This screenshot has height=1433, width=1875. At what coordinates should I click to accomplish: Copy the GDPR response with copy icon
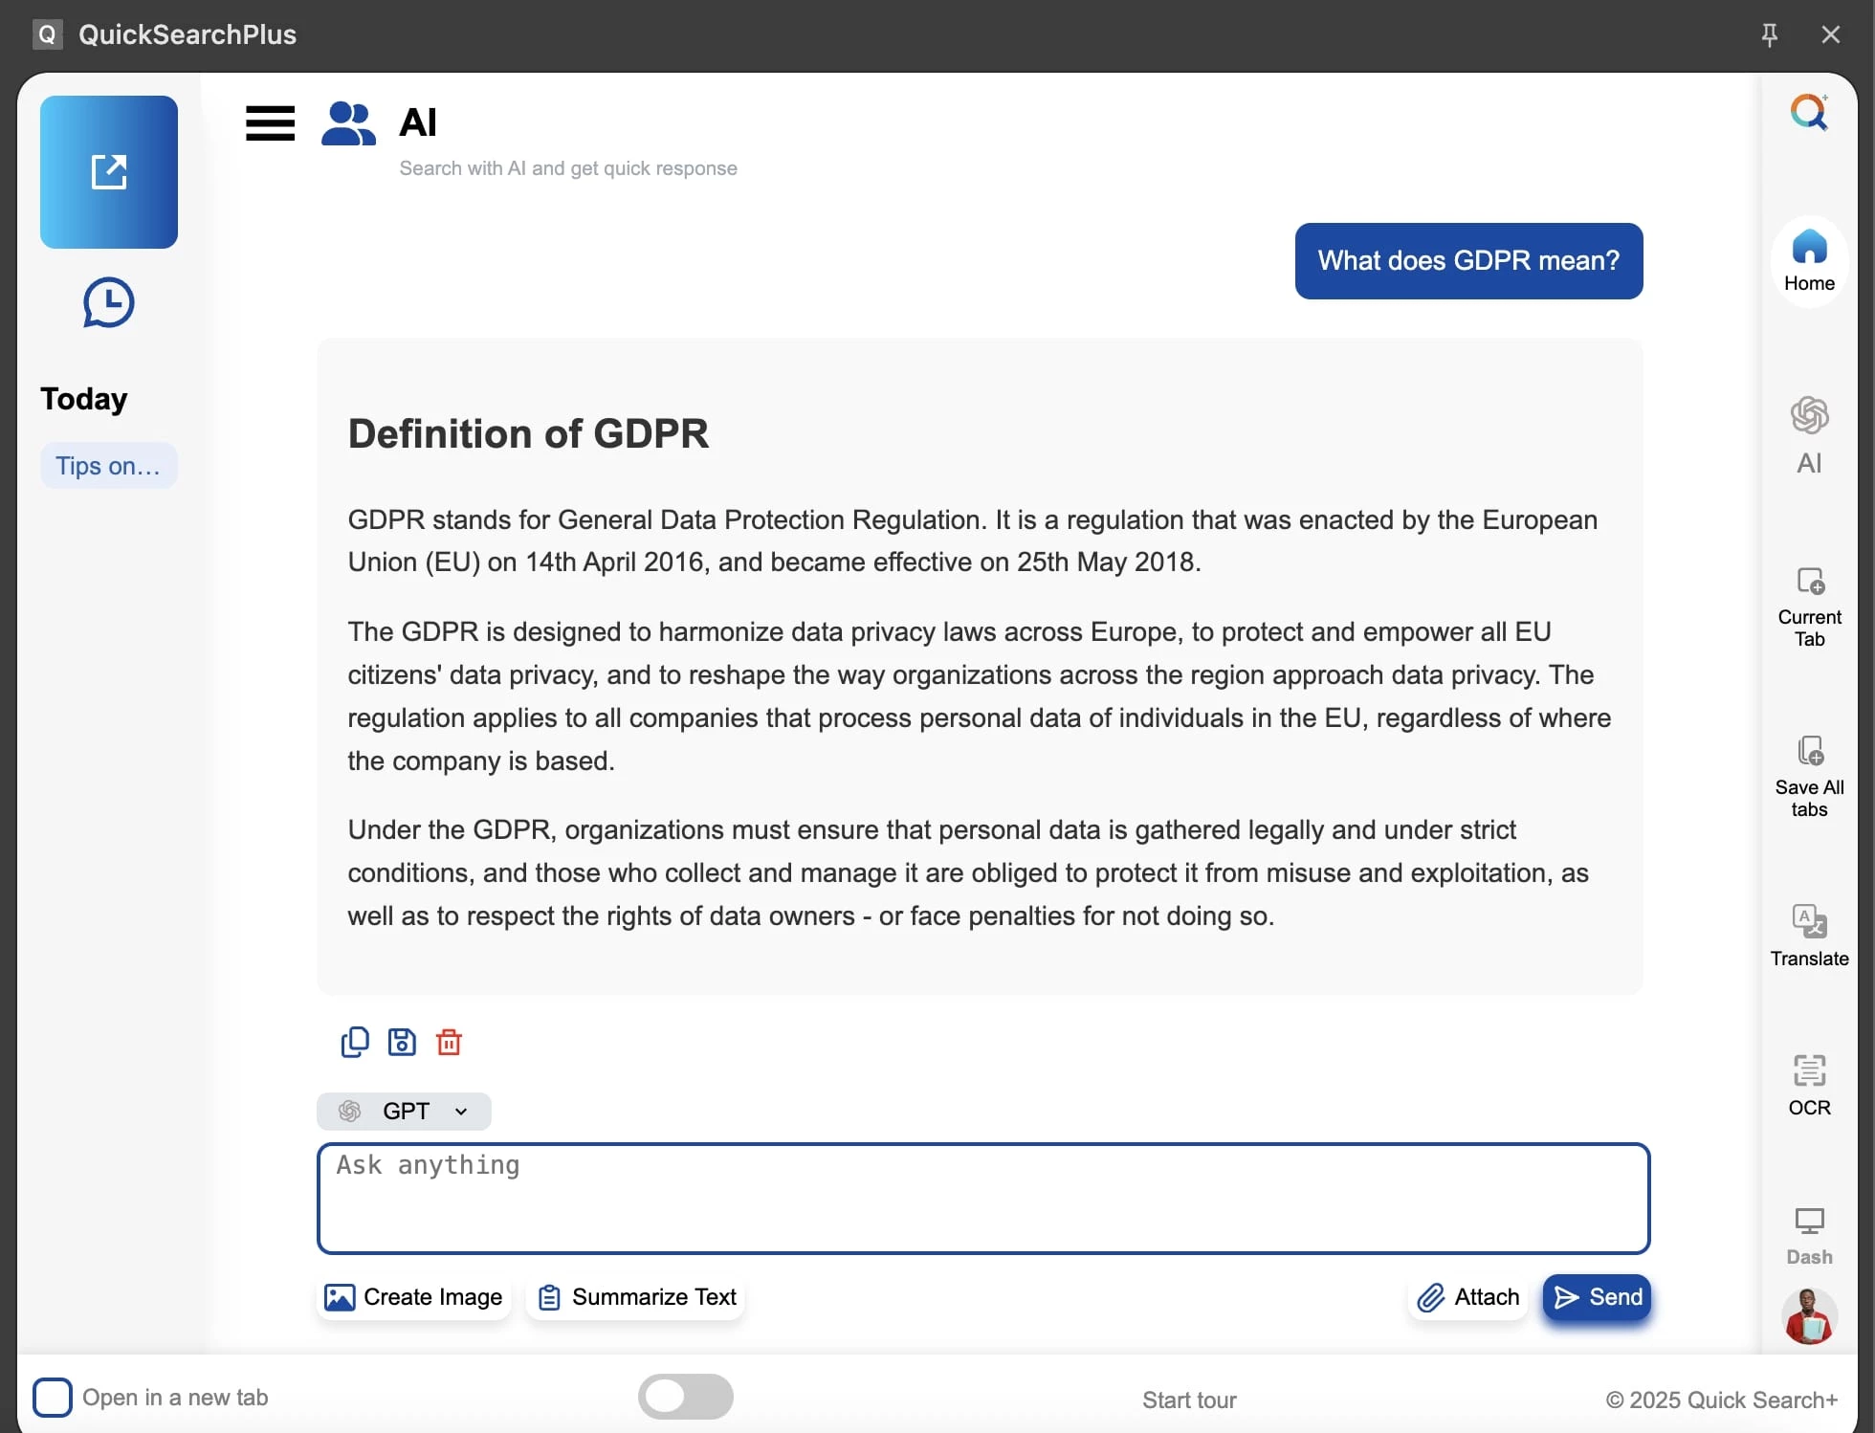click(x=355, y=1042)
